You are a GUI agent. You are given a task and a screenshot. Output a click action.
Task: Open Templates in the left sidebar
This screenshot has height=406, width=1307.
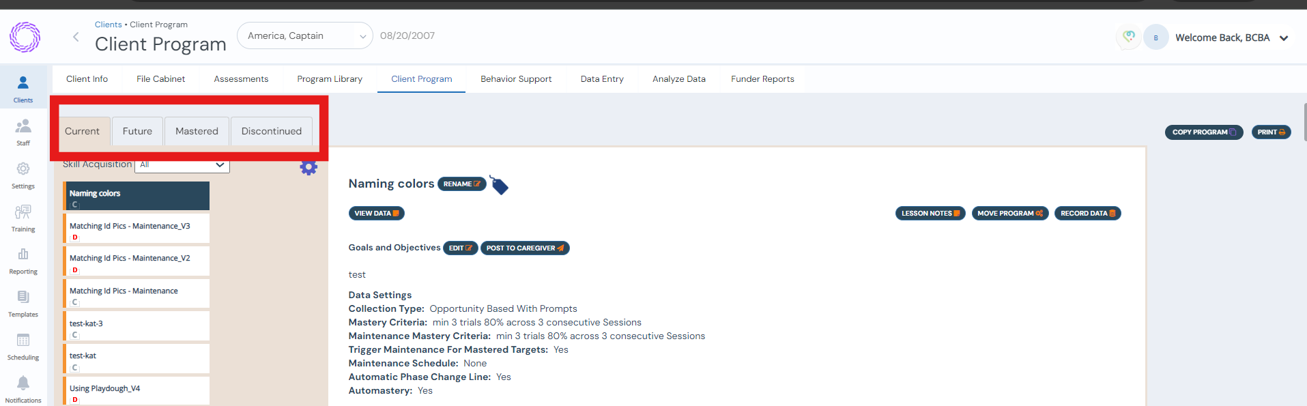click(x=23, y=304)
